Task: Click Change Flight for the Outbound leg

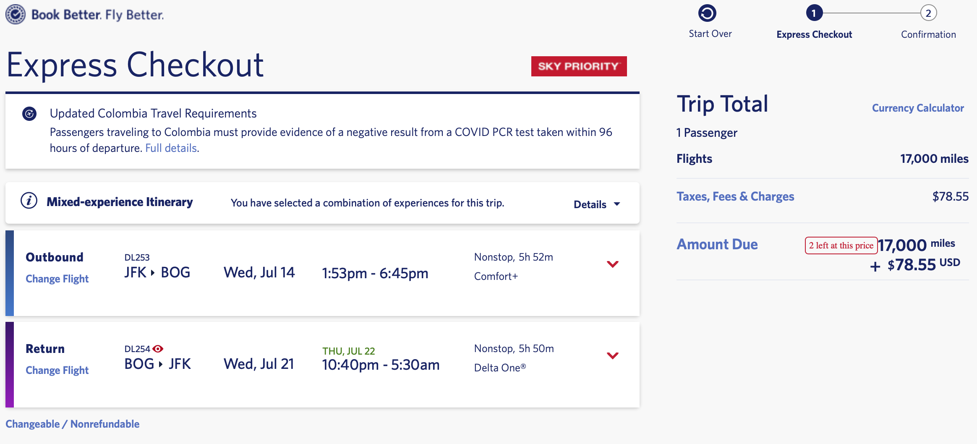Action: (x=57, y=278)
